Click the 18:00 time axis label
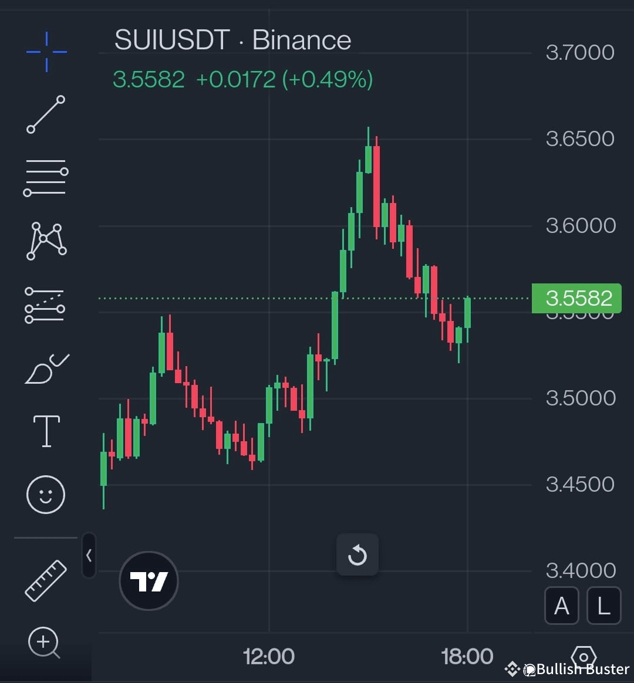Image resolution: width=634 pixels, height=683 pixels. tap(468, 657)
